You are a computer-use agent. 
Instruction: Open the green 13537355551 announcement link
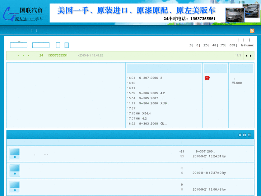tap(57, 55)
